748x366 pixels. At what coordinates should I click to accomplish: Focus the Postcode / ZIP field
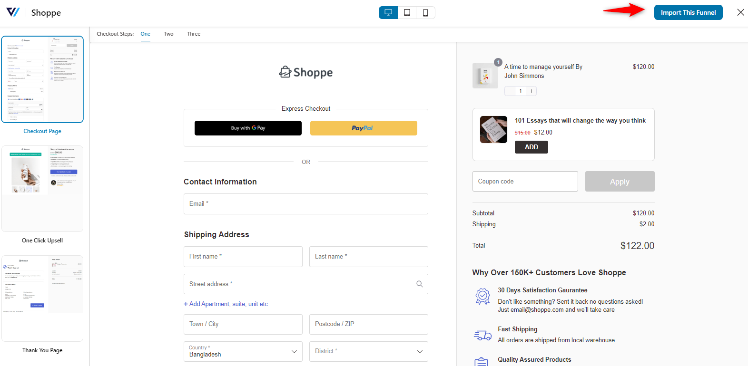point(369,324)
